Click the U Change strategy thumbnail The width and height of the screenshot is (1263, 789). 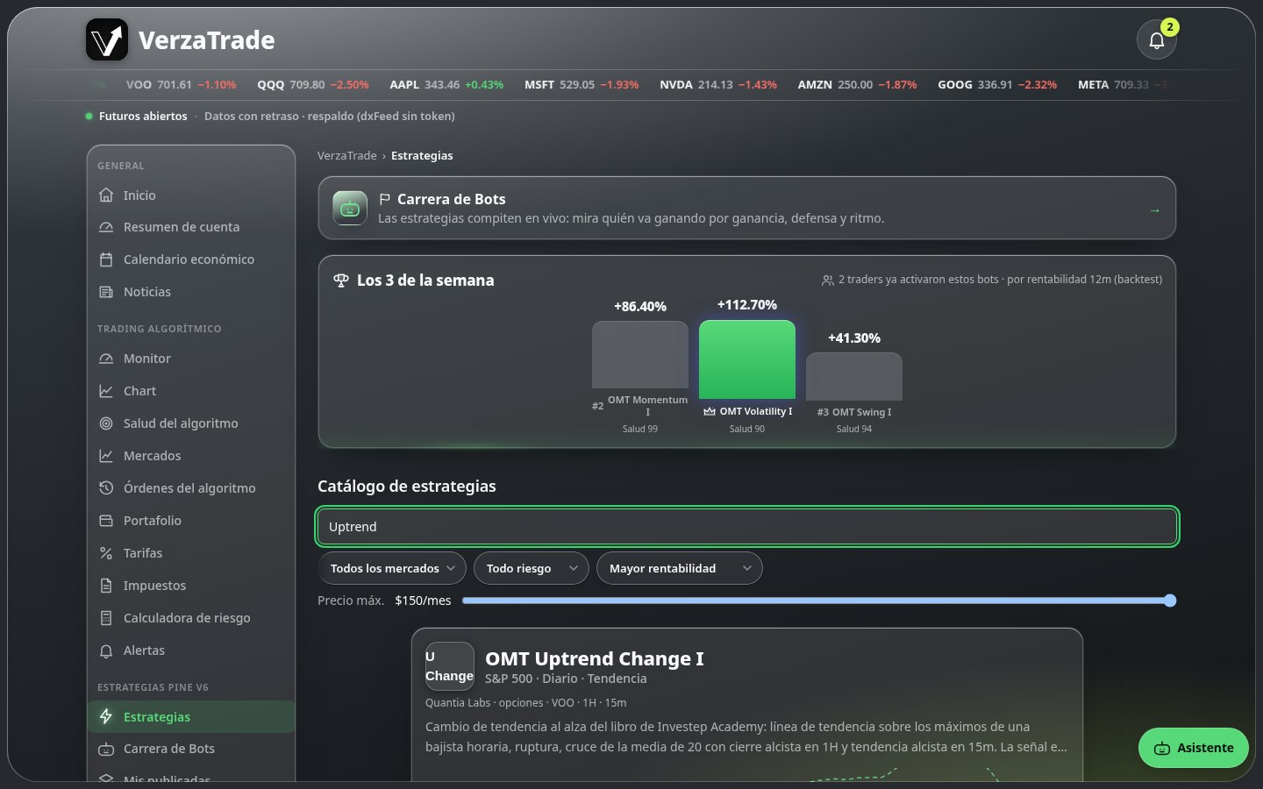[450, 666]
